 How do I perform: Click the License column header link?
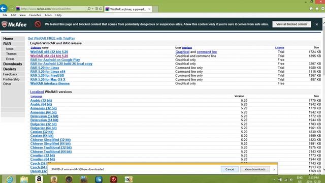click(280, 48)
